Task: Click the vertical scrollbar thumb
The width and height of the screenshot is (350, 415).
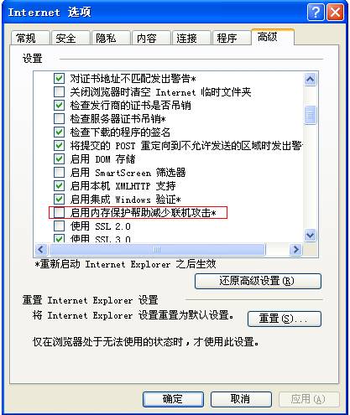Action: point(310,115)
